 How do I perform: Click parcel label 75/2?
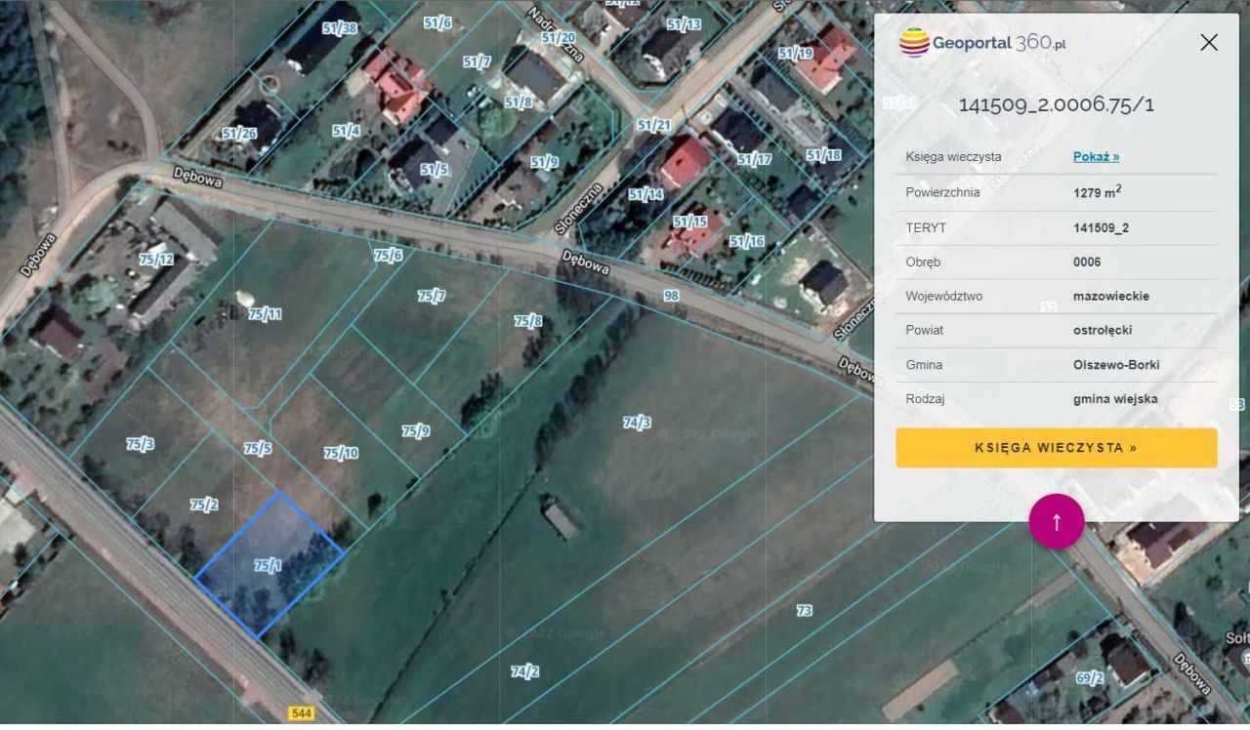pos(204,505)
